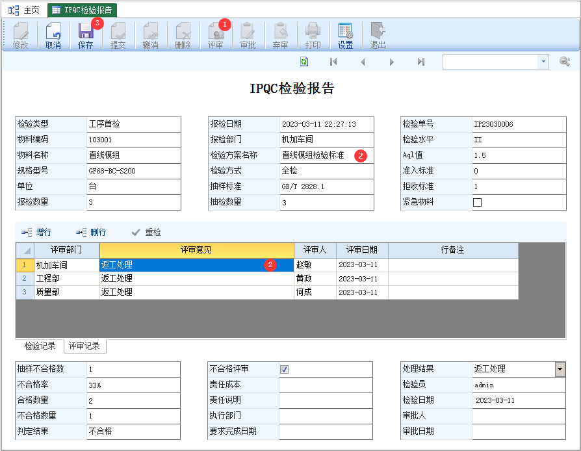Screen dimensions: 581x451
Task: Save the report with the 保存 icon
Action: 86,36
